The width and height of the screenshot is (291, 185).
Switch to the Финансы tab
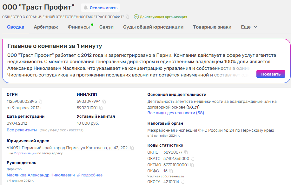79,27
